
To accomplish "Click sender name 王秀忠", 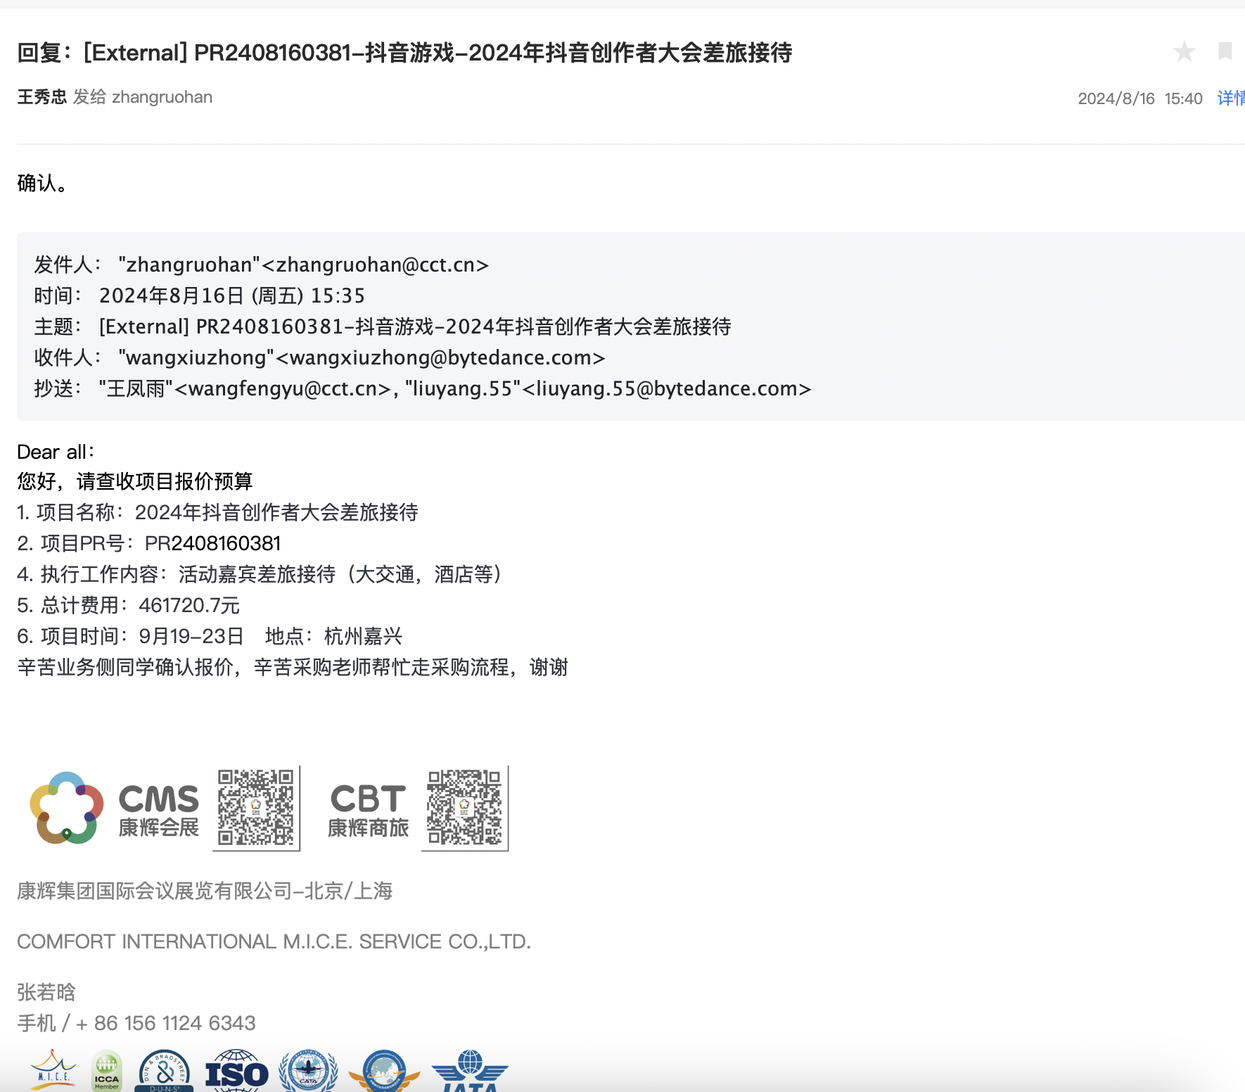I will tap(41, 97).
